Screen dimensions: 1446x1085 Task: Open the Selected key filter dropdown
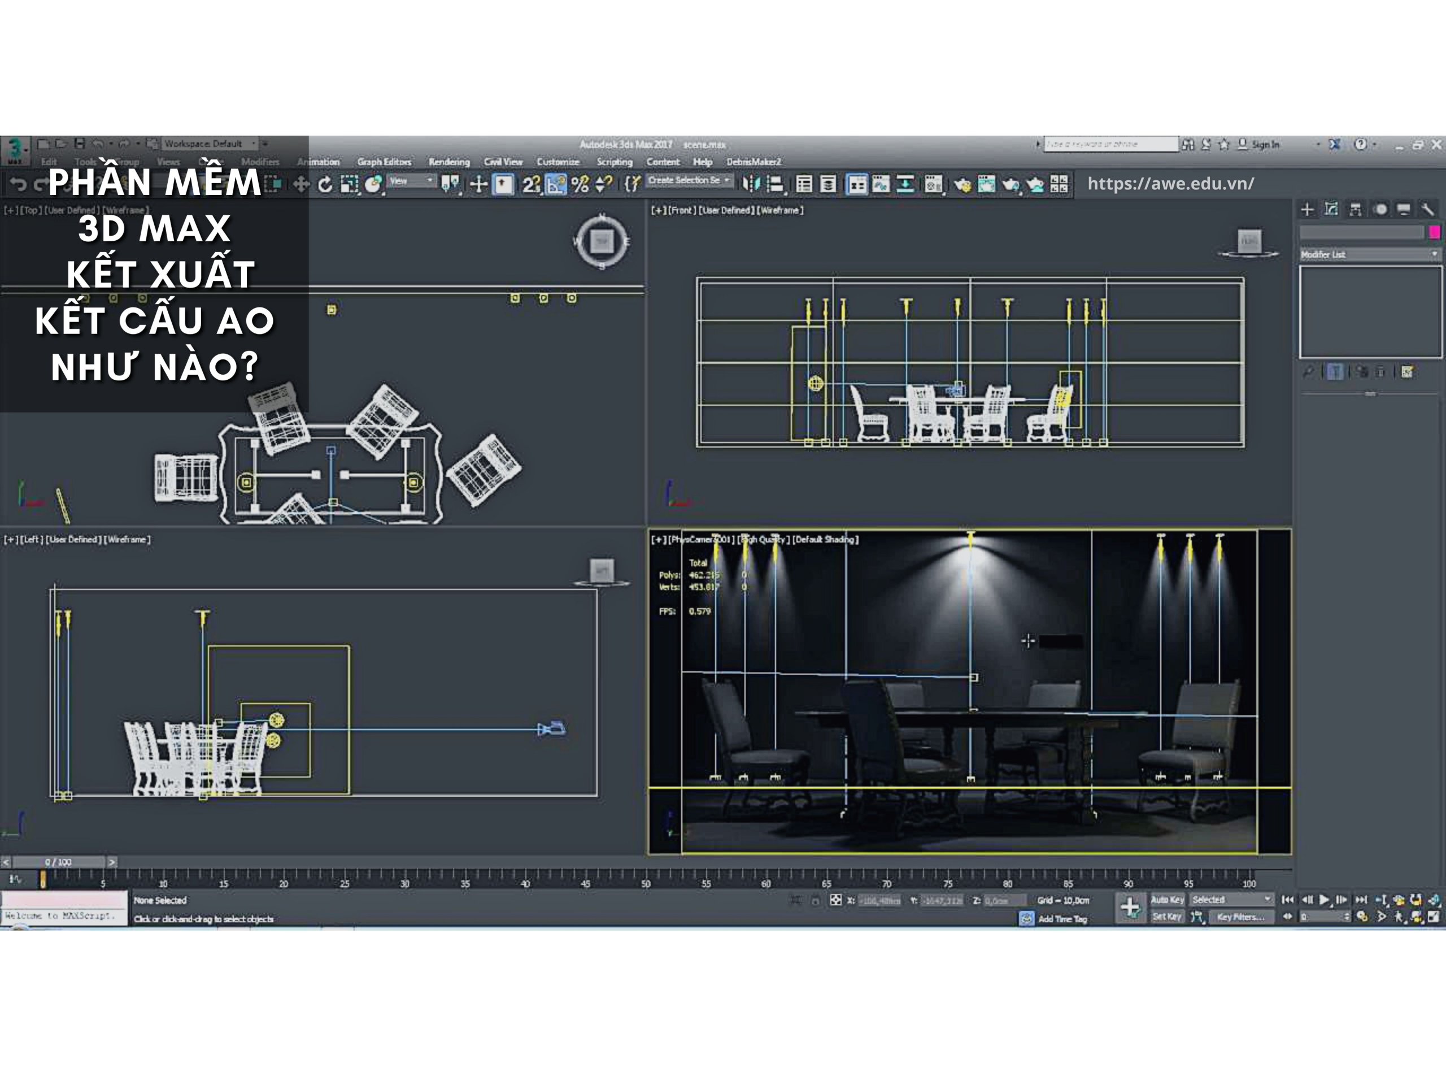tap(1231, 900)
